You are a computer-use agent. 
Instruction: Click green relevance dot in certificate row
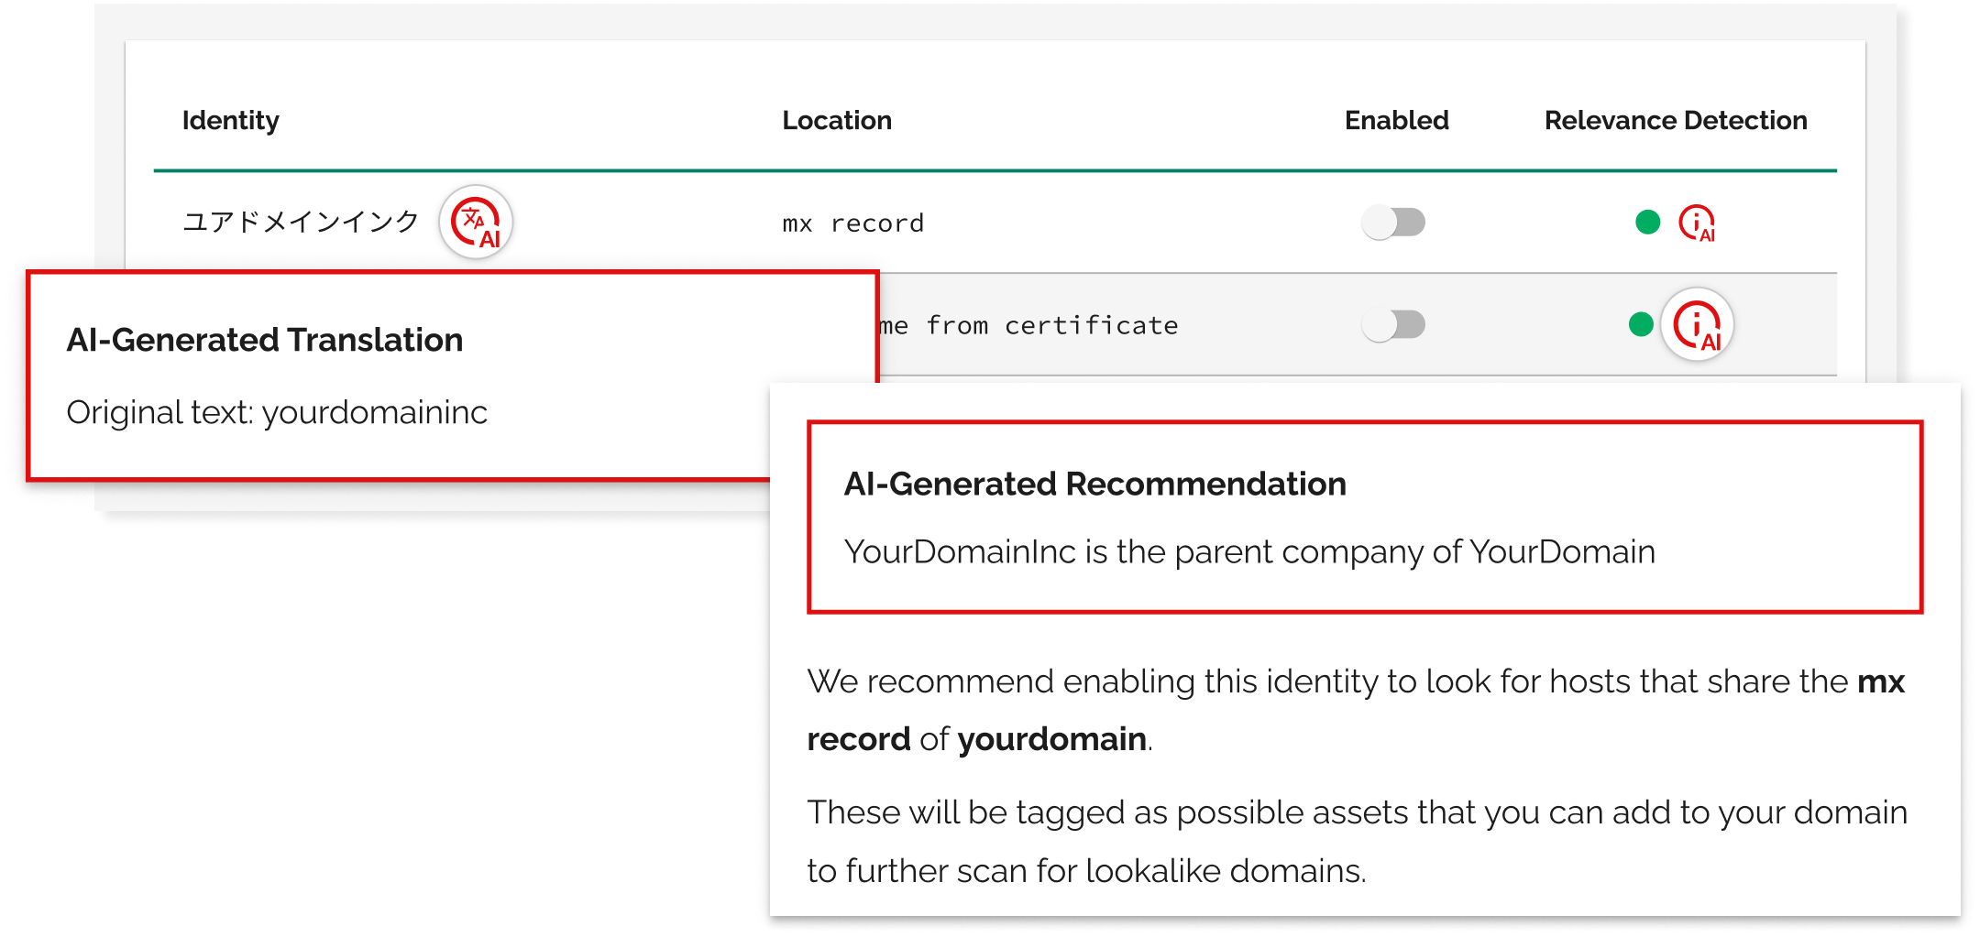pyautogui.click(x=1641, y=324)
